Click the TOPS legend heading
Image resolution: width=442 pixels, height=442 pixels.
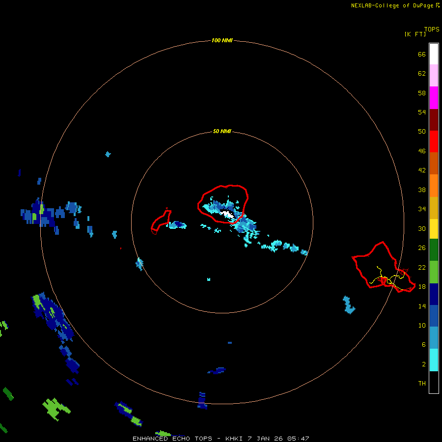tap(432, 29)
